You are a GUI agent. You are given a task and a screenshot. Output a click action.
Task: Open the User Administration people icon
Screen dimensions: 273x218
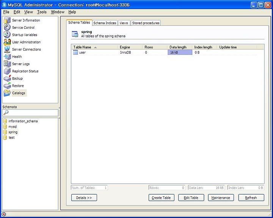point(7,42)
